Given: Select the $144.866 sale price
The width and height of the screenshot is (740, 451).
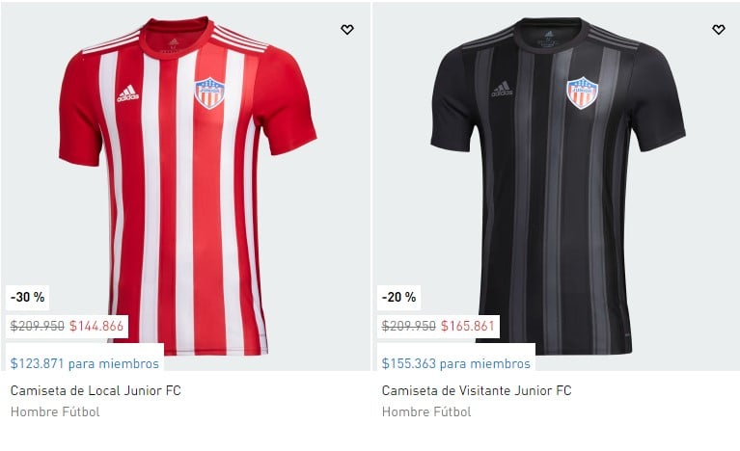Looking at the screenshot, I should [x=96, y=326].
